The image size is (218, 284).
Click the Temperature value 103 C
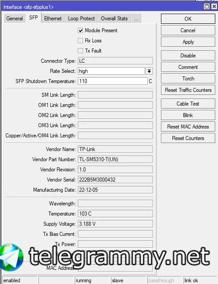click(x=115, y=214)
